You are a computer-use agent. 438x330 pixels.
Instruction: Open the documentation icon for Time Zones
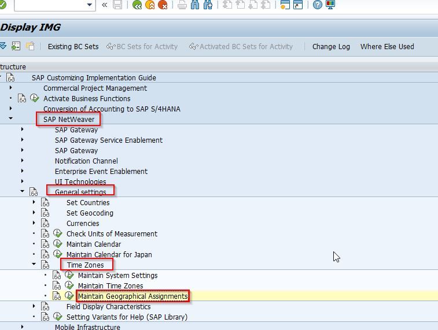point(45,265)
